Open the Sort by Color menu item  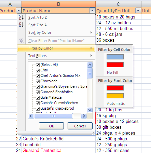(56, 32)
